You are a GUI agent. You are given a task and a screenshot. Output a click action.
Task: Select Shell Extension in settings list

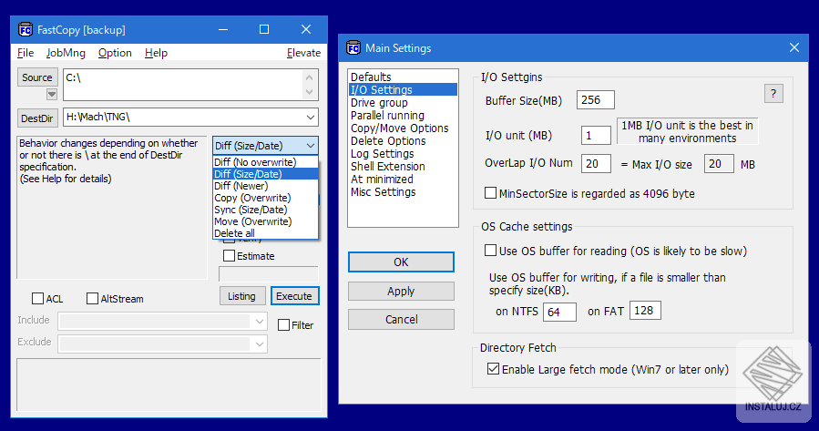pyautogui.click(x=403, y=166)
